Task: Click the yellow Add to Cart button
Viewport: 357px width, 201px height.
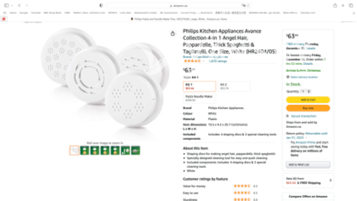Action: [308, 100]
